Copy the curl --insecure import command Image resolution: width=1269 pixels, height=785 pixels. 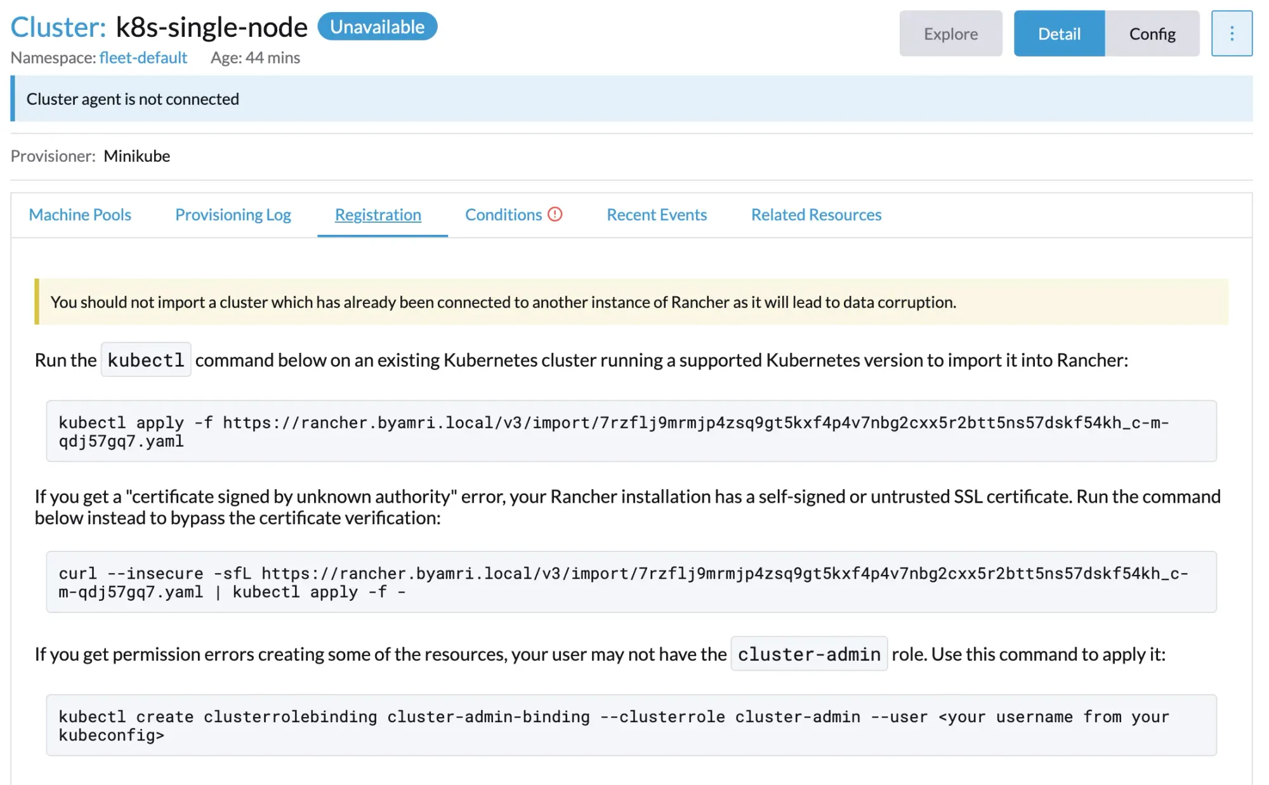[x=631, y=582]
